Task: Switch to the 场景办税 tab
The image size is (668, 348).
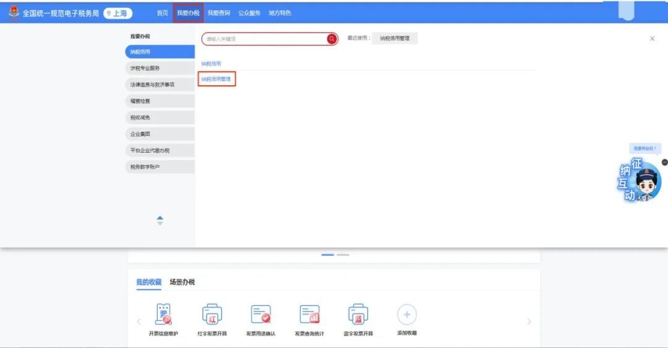Action: [x=182, y=282]
